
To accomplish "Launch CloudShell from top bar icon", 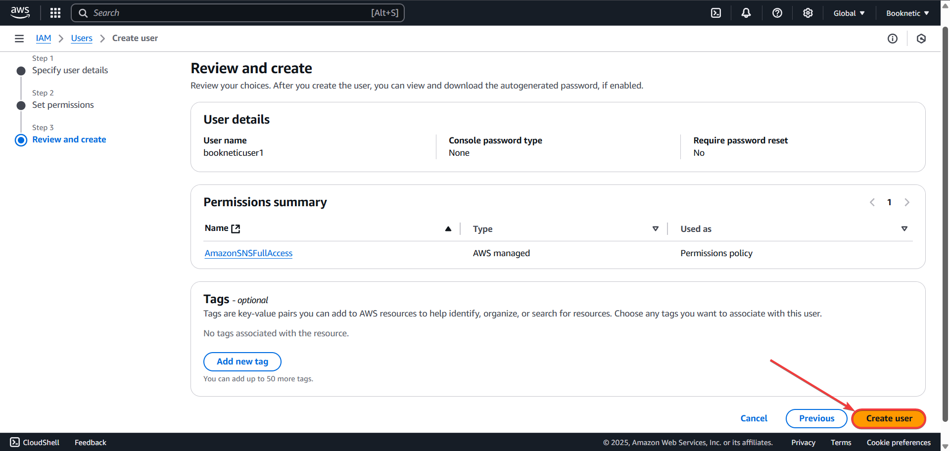I will pos(716,13).
